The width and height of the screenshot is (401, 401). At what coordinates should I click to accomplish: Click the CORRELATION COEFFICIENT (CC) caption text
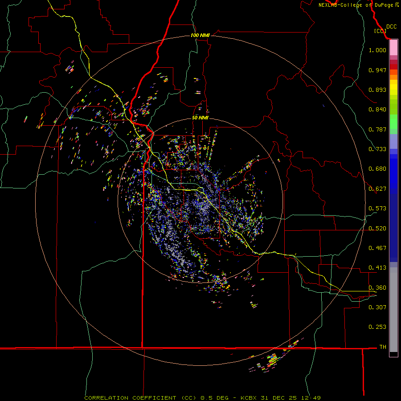(x=140, y=398)
